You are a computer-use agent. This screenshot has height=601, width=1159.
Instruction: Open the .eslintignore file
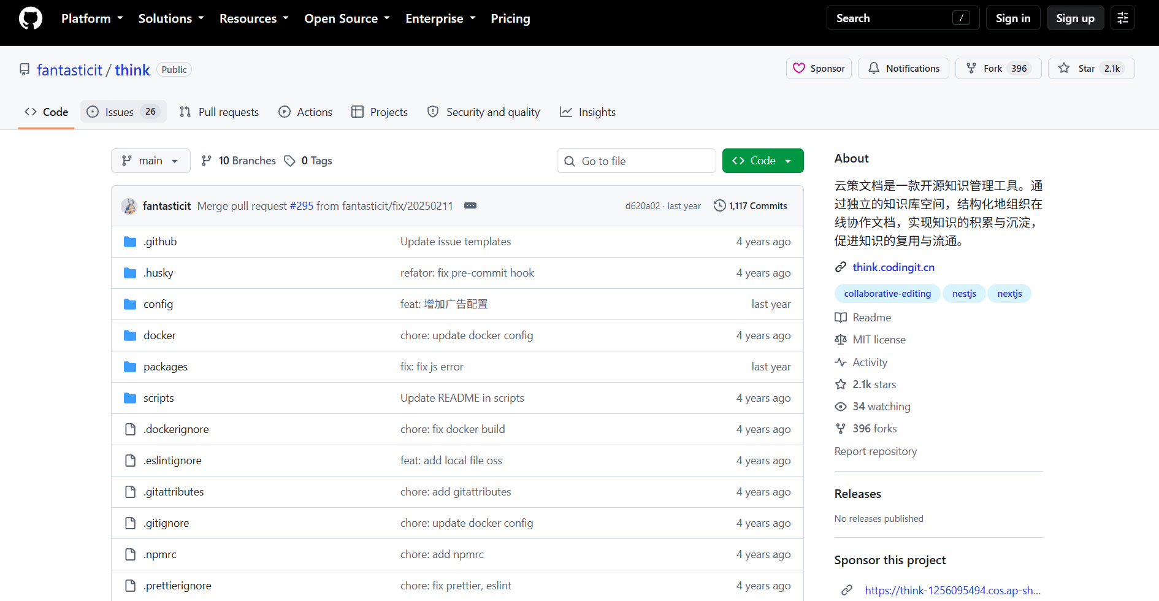pos(172,461)
